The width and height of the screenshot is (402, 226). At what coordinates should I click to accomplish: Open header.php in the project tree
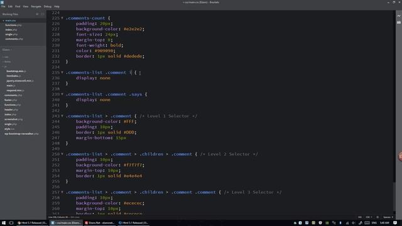tap(11, 109)
